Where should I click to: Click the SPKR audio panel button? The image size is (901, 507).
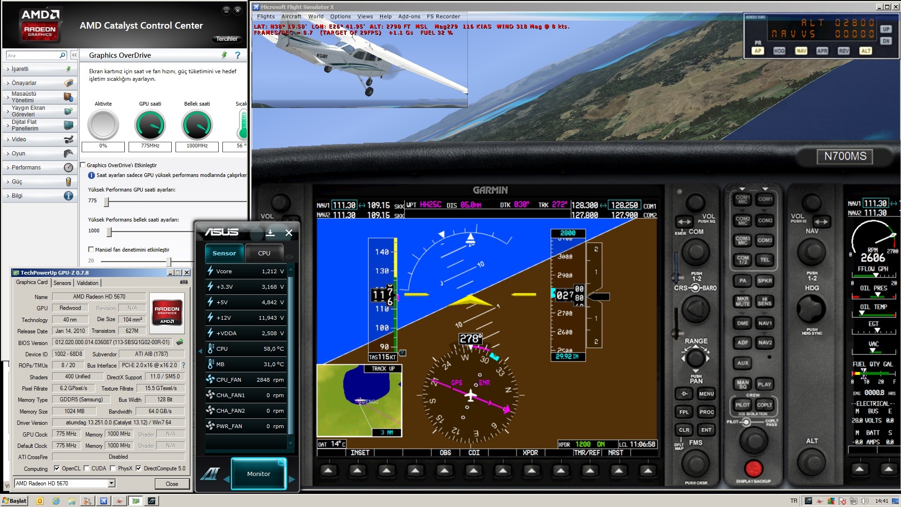point(764,281)
